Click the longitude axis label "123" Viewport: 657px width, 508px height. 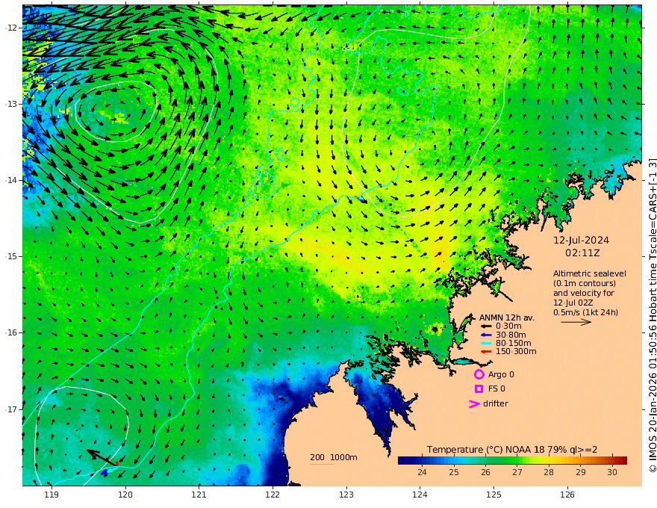point(346,495)
